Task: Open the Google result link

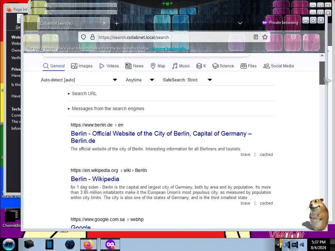Action: pyautogui.click(x=80, y=227)
